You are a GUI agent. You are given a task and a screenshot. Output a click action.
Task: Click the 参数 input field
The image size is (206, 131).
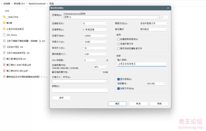[x=80, y=91]
